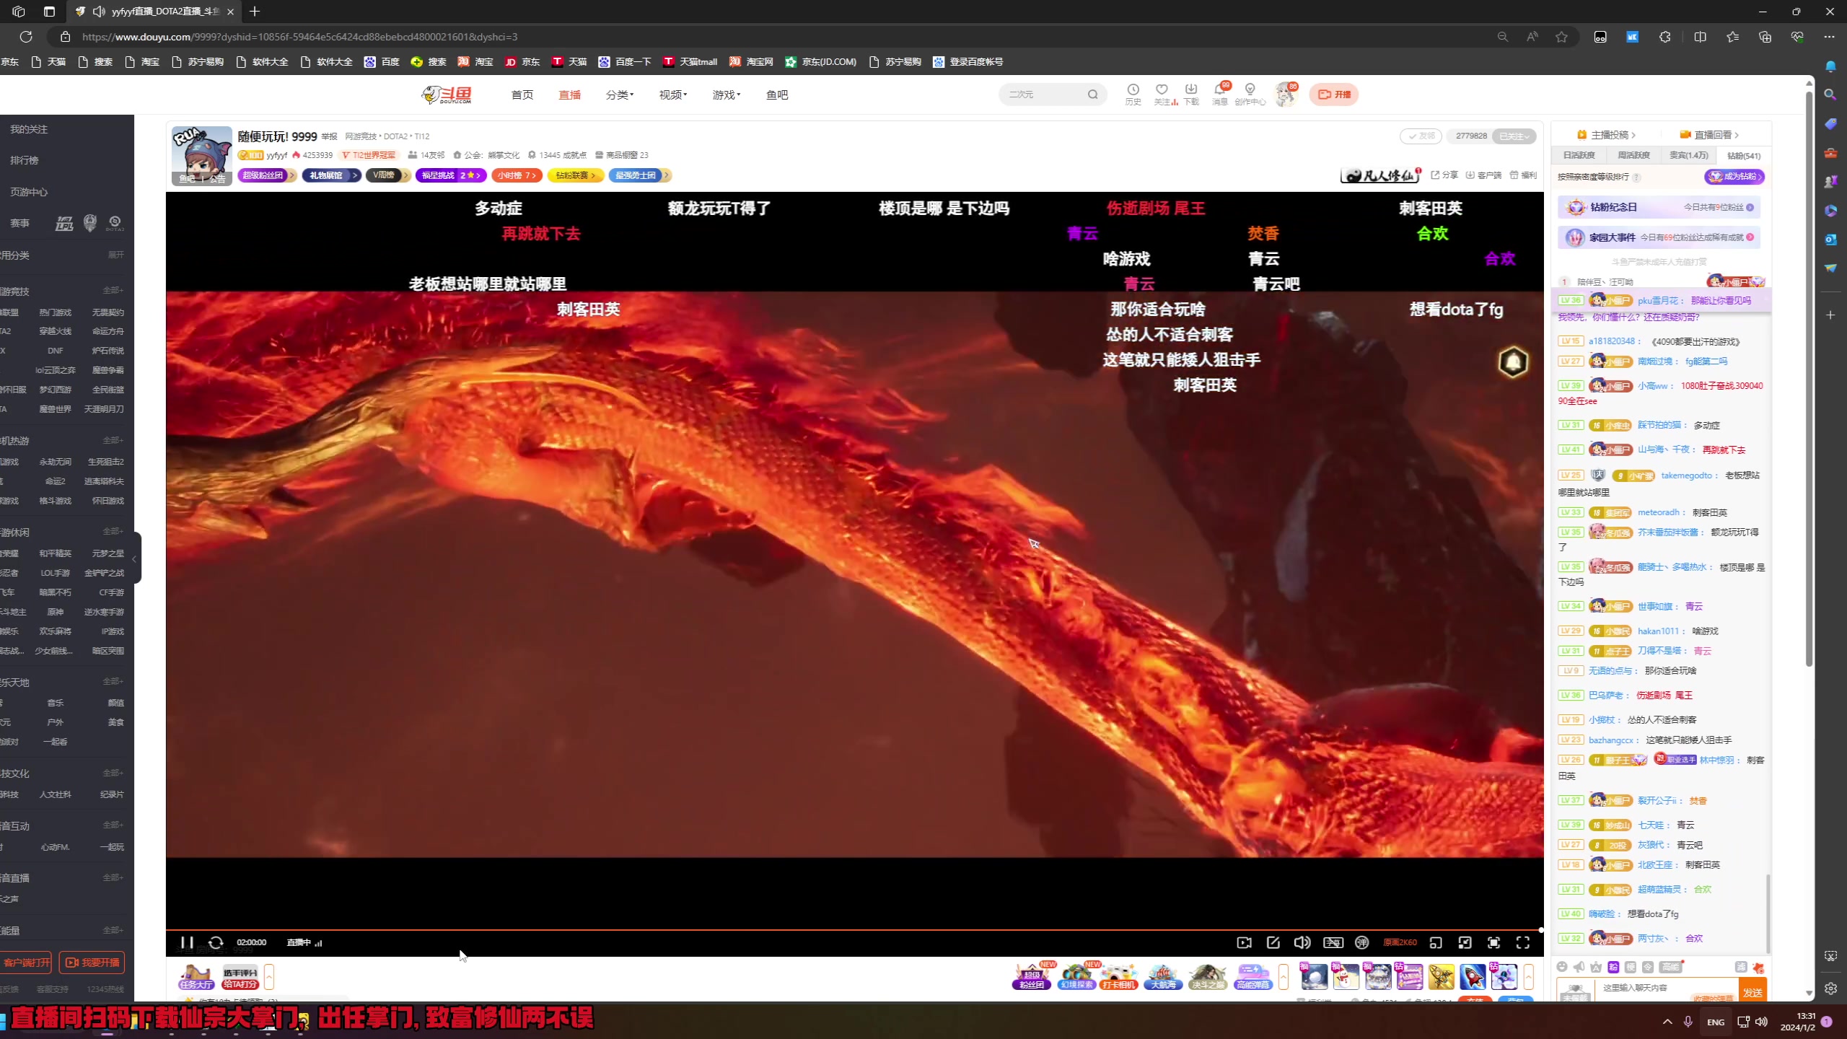The image size is (1847, 1039).
Task: Open the crown danmaku style icon
Action: (1596, 967)
